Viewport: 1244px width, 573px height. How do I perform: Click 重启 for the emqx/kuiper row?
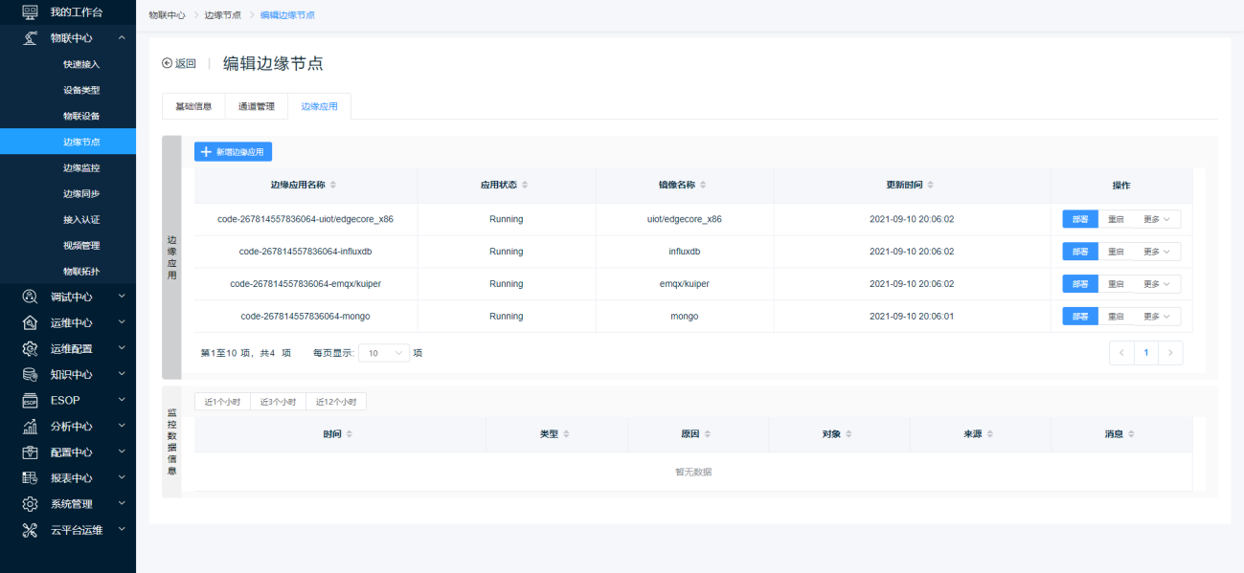(1116, 284)
